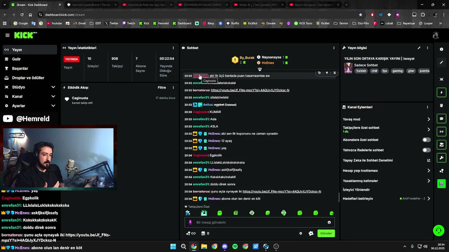Toggle Yalnızca ifadelerle sohbet switch
The image size is (449, 252).
coord(426,150)
